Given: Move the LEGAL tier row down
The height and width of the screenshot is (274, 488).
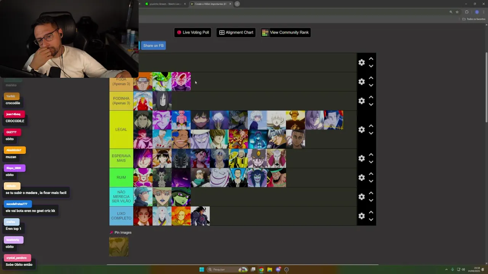Looking at the screenshot, I should coord(371,133).
